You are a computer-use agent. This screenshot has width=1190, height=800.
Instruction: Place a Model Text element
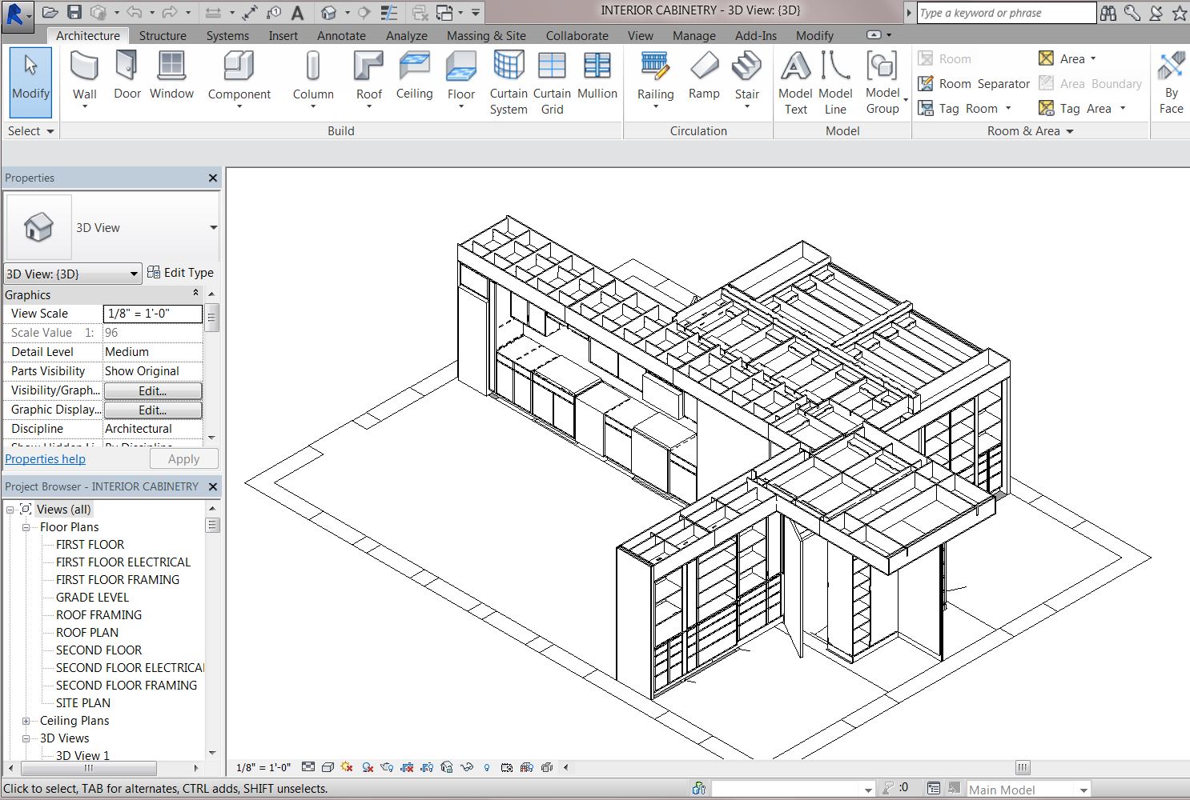[795, 80]
